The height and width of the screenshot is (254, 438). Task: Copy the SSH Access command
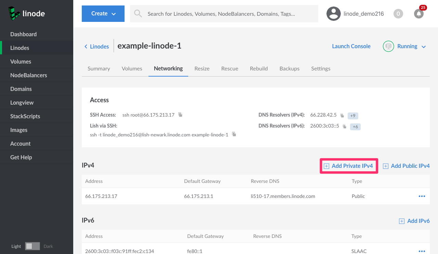point(180,115)
